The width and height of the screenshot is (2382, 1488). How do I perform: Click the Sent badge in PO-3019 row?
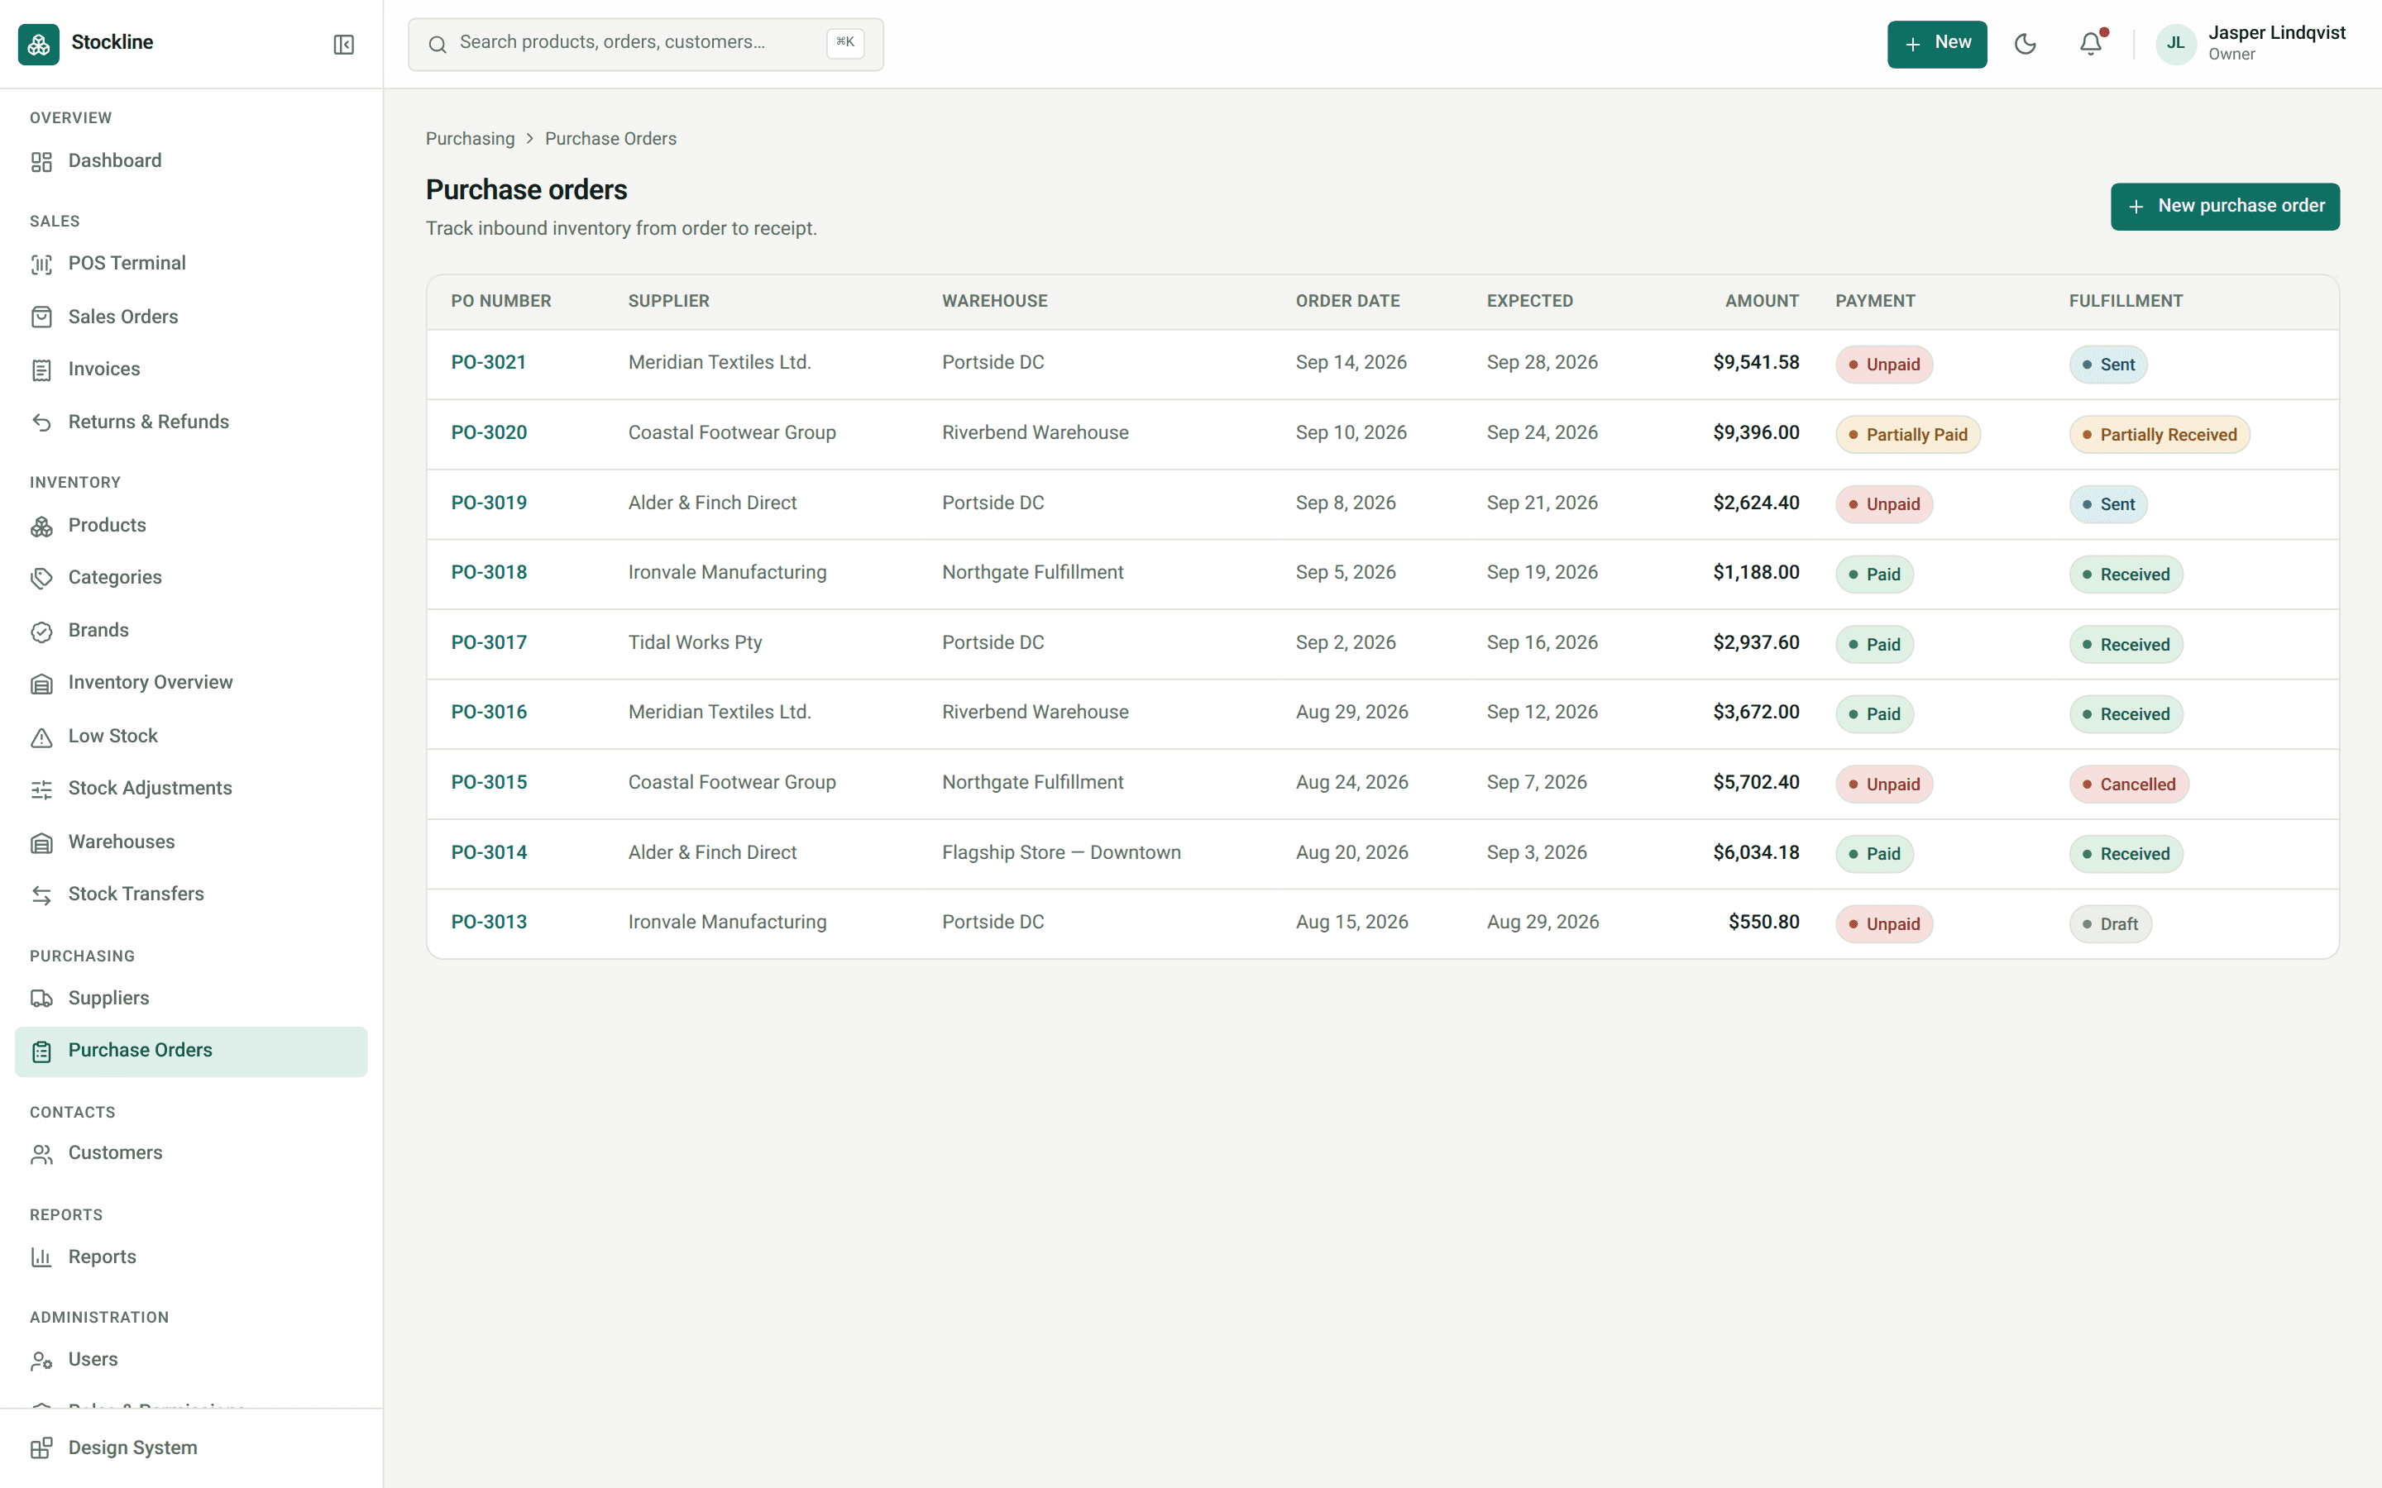[2107, 505]
